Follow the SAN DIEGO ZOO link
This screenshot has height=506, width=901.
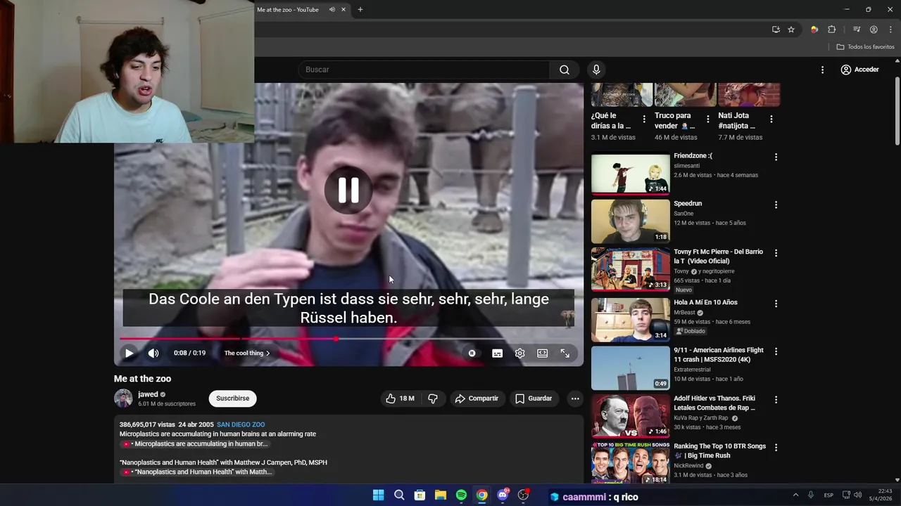coord(241,424)
